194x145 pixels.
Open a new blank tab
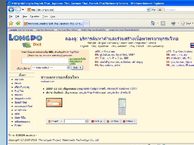(x=86, y=23)
